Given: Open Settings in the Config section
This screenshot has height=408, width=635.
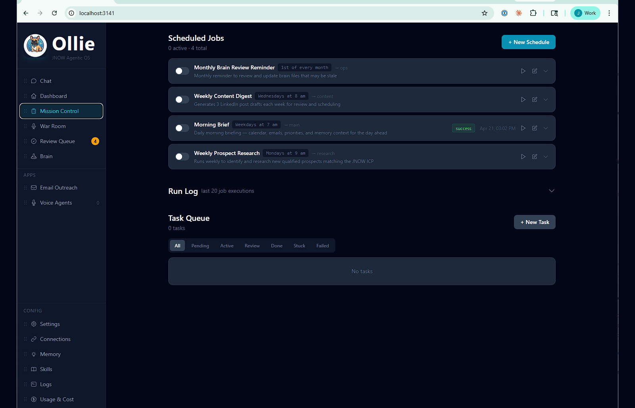Looking at the screenshot, I should [61, 324].
